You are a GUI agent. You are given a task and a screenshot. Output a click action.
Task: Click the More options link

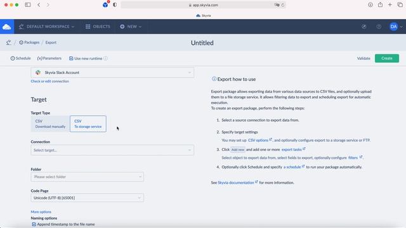(x=41, y=212)
